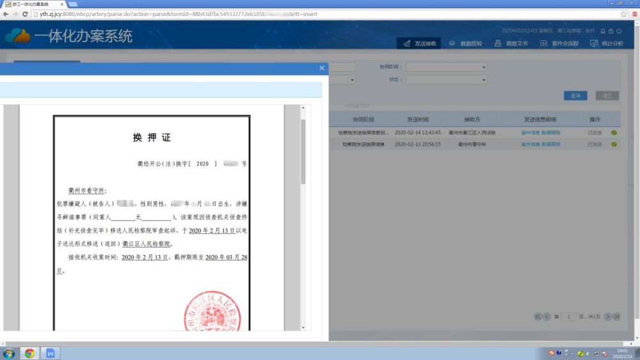Screen dimensions: 640x360
Task: Click browser forward arrow
Action: (x=15, y=14)
